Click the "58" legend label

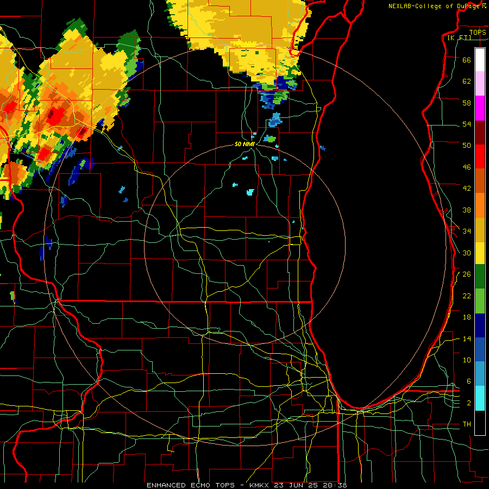coord(467,103)
